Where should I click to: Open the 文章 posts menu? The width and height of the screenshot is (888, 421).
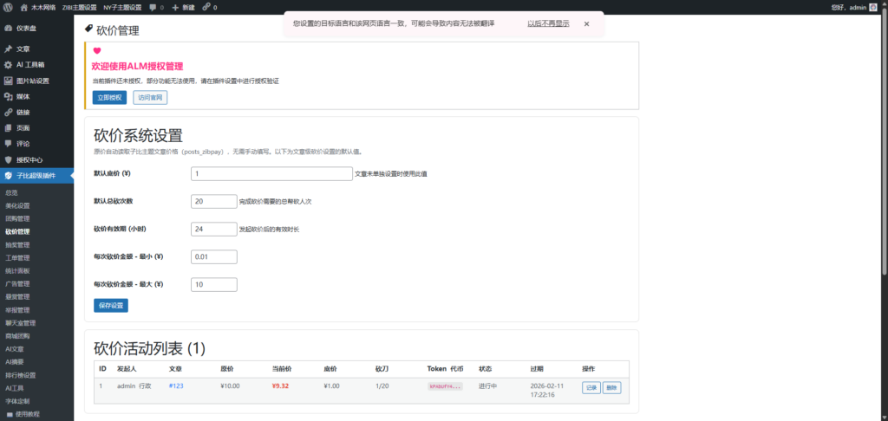23,49
